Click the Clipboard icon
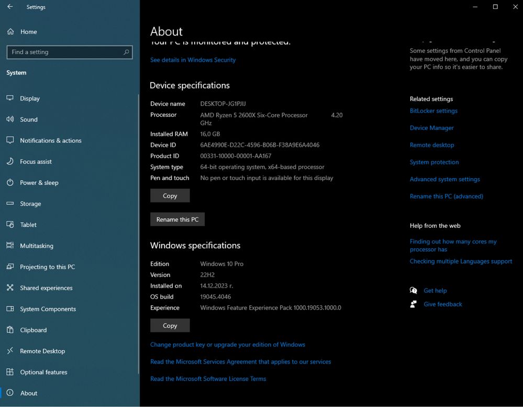Screen dimensions: 523x407 point(10,329)
